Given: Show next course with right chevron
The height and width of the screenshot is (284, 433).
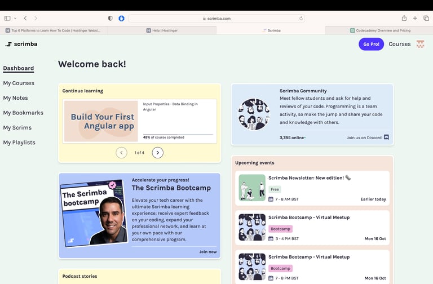Looking at the screenshot, I should (x=158, y=153).
